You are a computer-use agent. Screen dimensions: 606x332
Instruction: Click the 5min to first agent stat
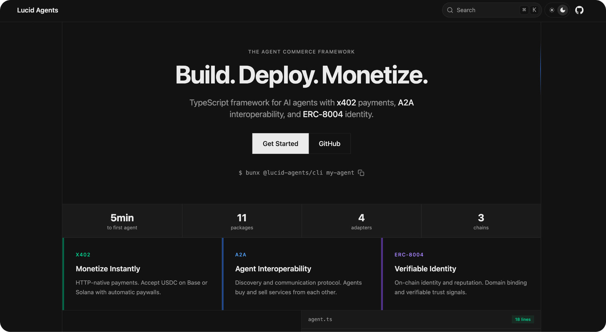tap(122, 221)
